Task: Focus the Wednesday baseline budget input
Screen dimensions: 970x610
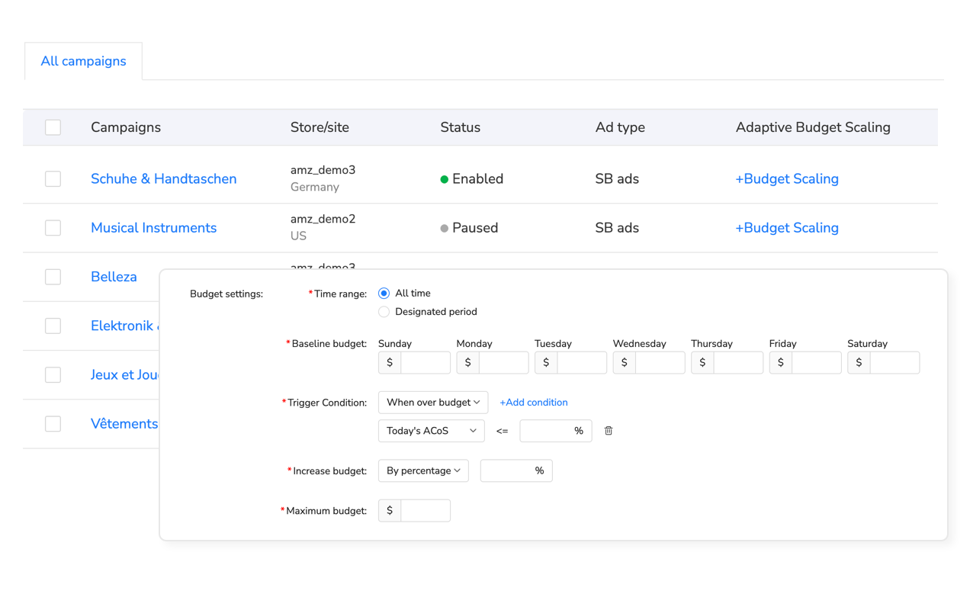Action: 660,363
